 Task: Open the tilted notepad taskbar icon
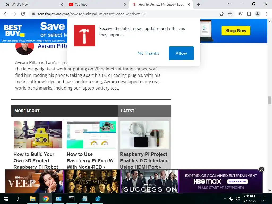coord(85,199)
